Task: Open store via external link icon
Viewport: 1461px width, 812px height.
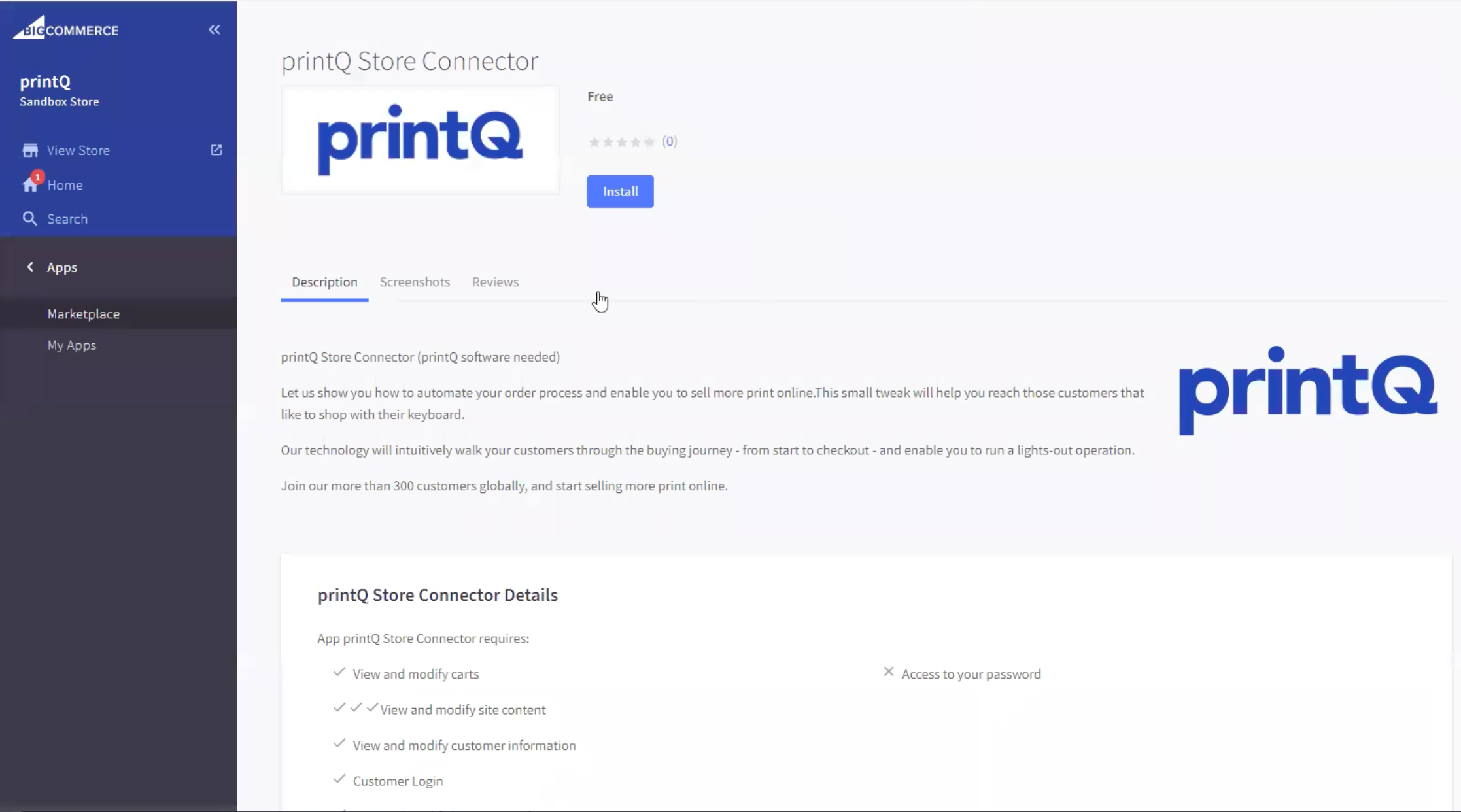Action: point(216,150)
